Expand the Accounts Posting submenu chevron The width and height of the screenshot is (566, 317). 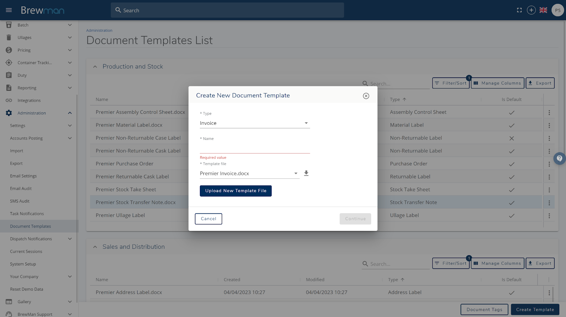pos(70,138)
